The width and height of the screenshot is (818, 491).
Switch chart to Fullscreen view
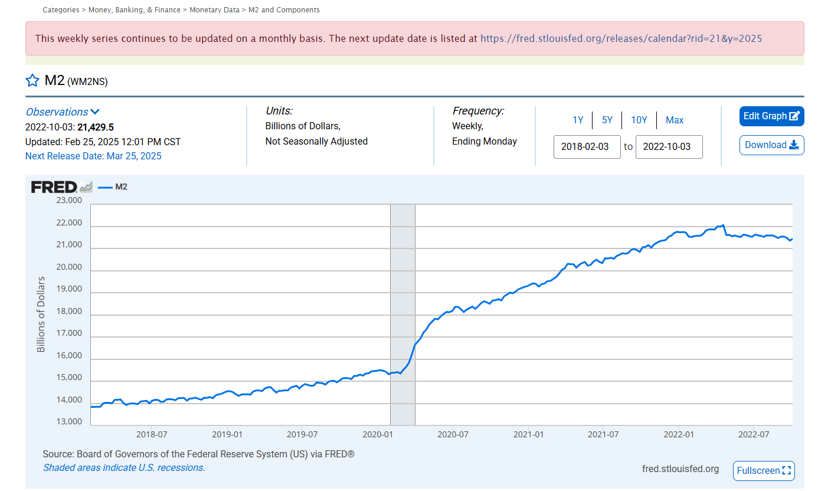pos(764,471)
